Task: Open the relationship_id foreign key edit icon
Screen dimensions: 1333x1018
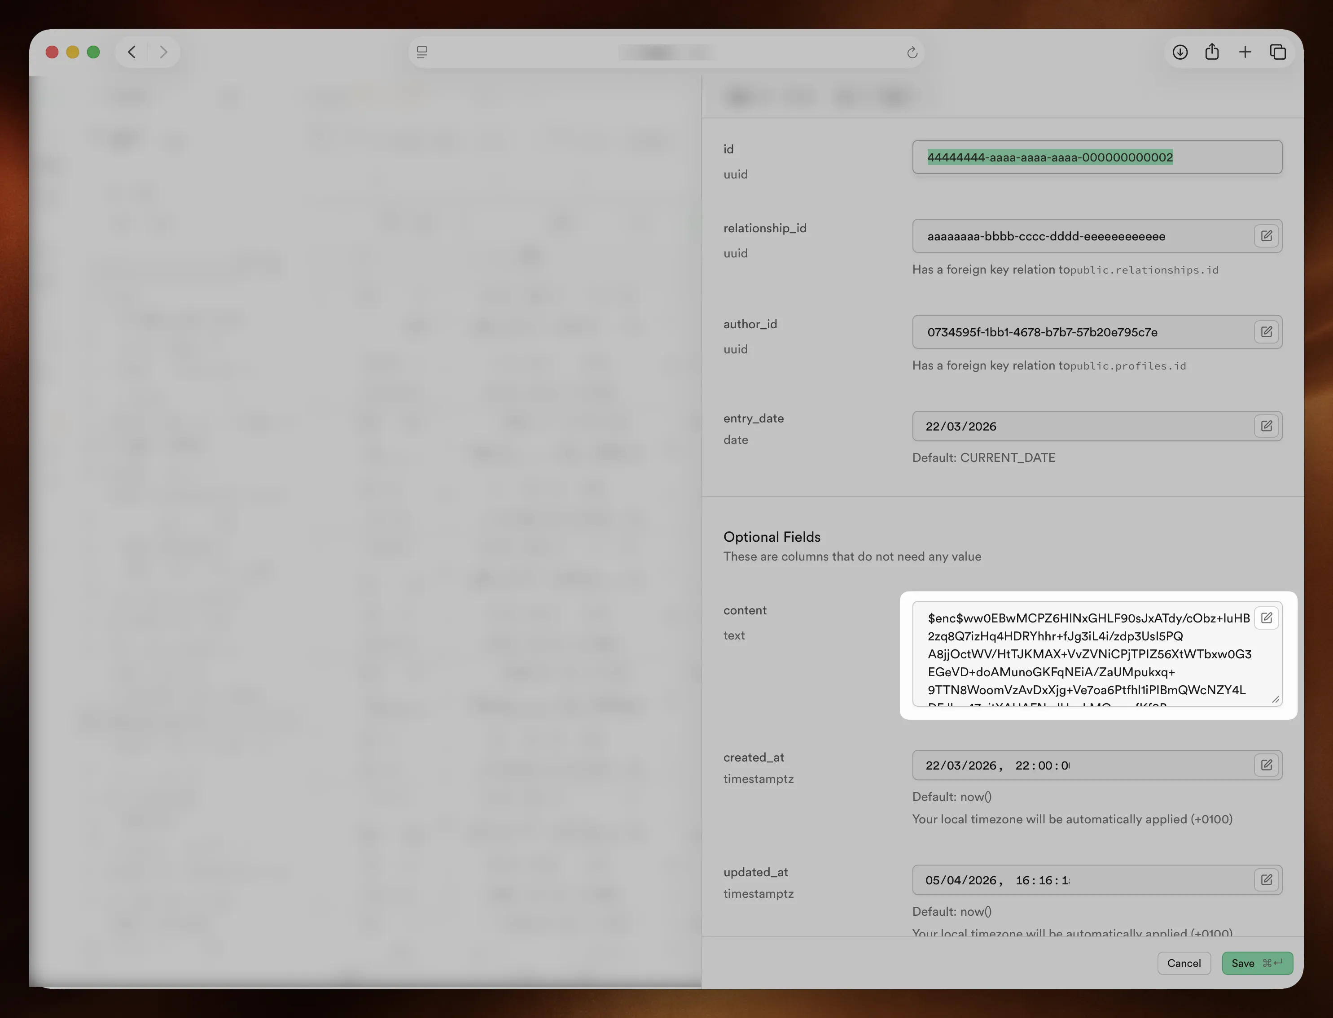Action: (x=1266, y=236)
